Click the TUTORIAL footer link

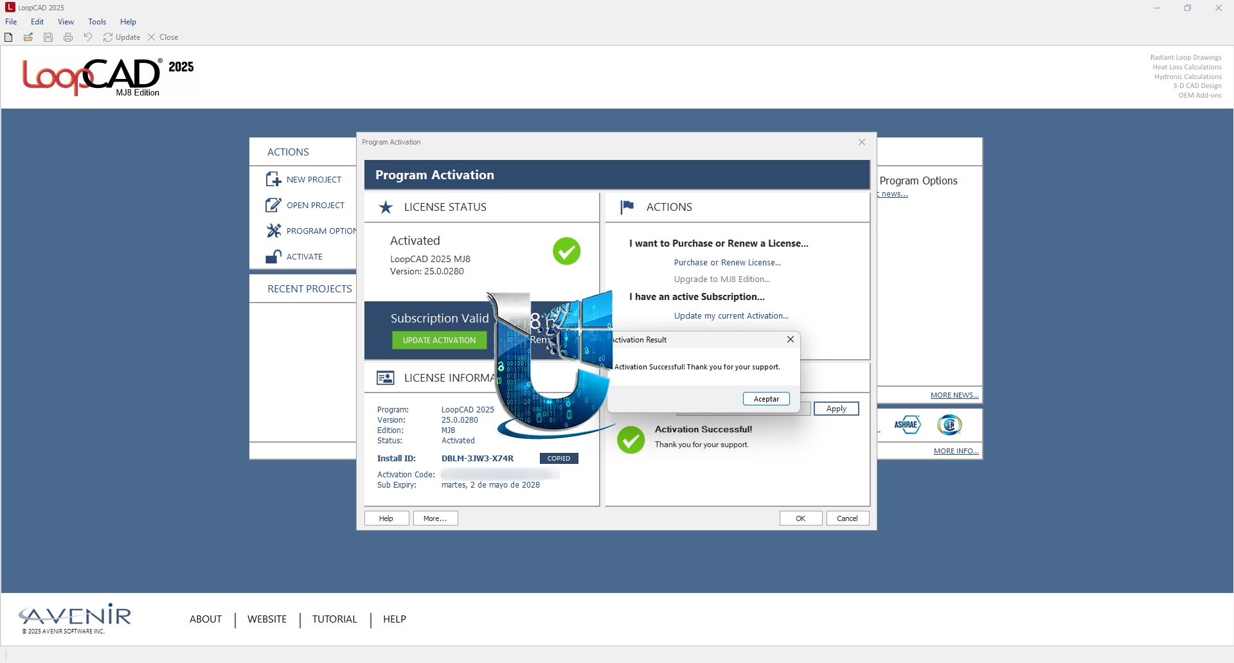click(334, 619)
